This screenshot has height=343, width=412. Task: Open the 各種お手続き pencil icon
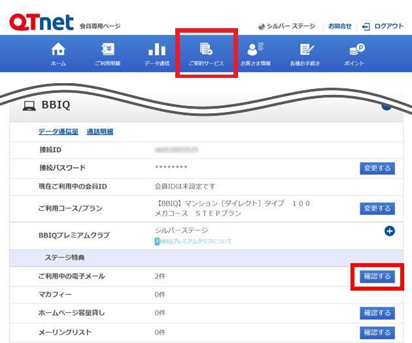307,50
